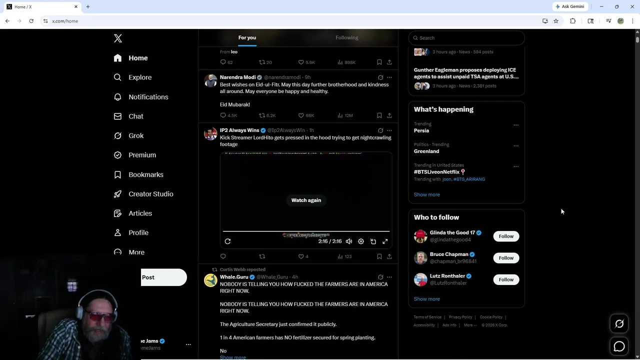Open Premium in the sidebar
Image resolution: width=640 pixels, height=360 pixels.
(135, 155)
